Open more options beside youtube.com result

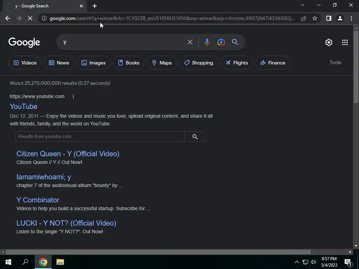coord(73,96)
